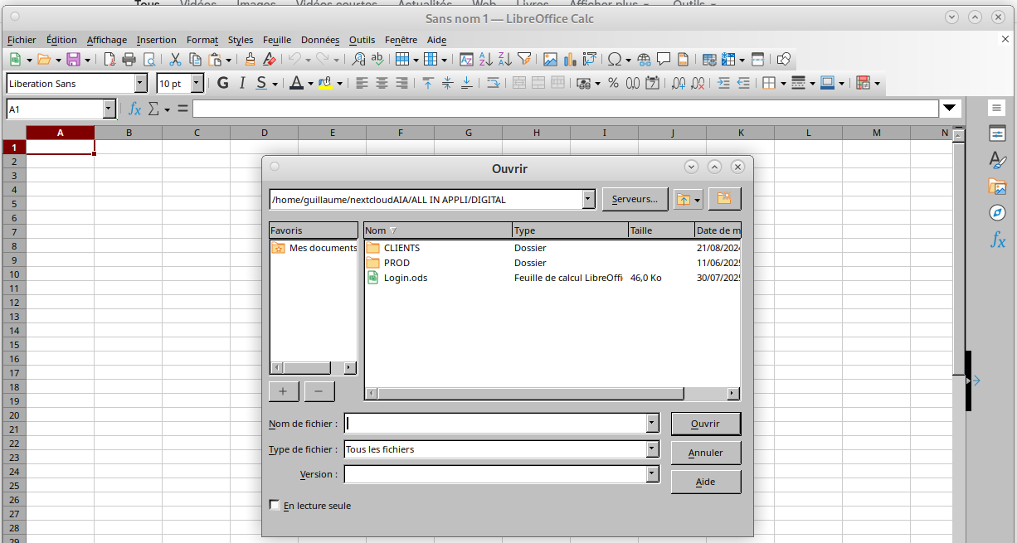
Task: Add a favorite with the plus button
Action: (x=283, y=391)
